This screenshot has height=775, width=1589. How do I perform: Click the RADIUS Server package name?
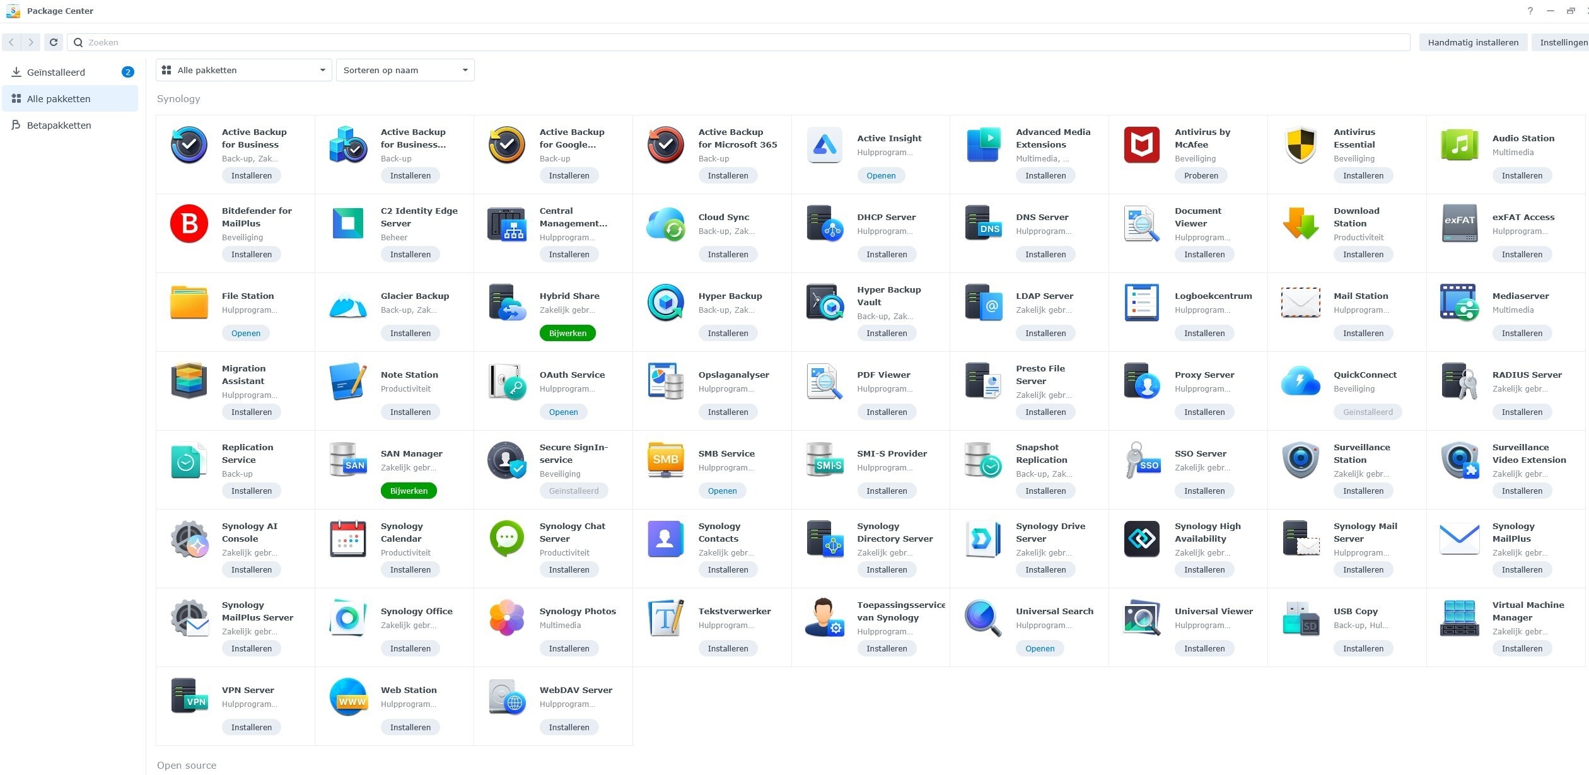(1527, 375)
